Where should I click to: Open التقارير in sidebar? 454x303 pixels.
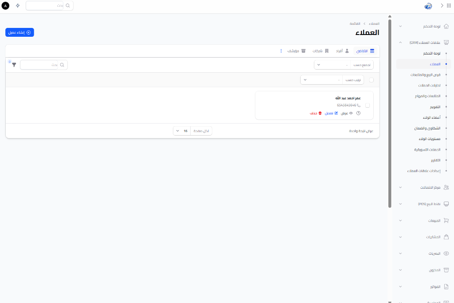pyautogui.click(x=436, y=160)
